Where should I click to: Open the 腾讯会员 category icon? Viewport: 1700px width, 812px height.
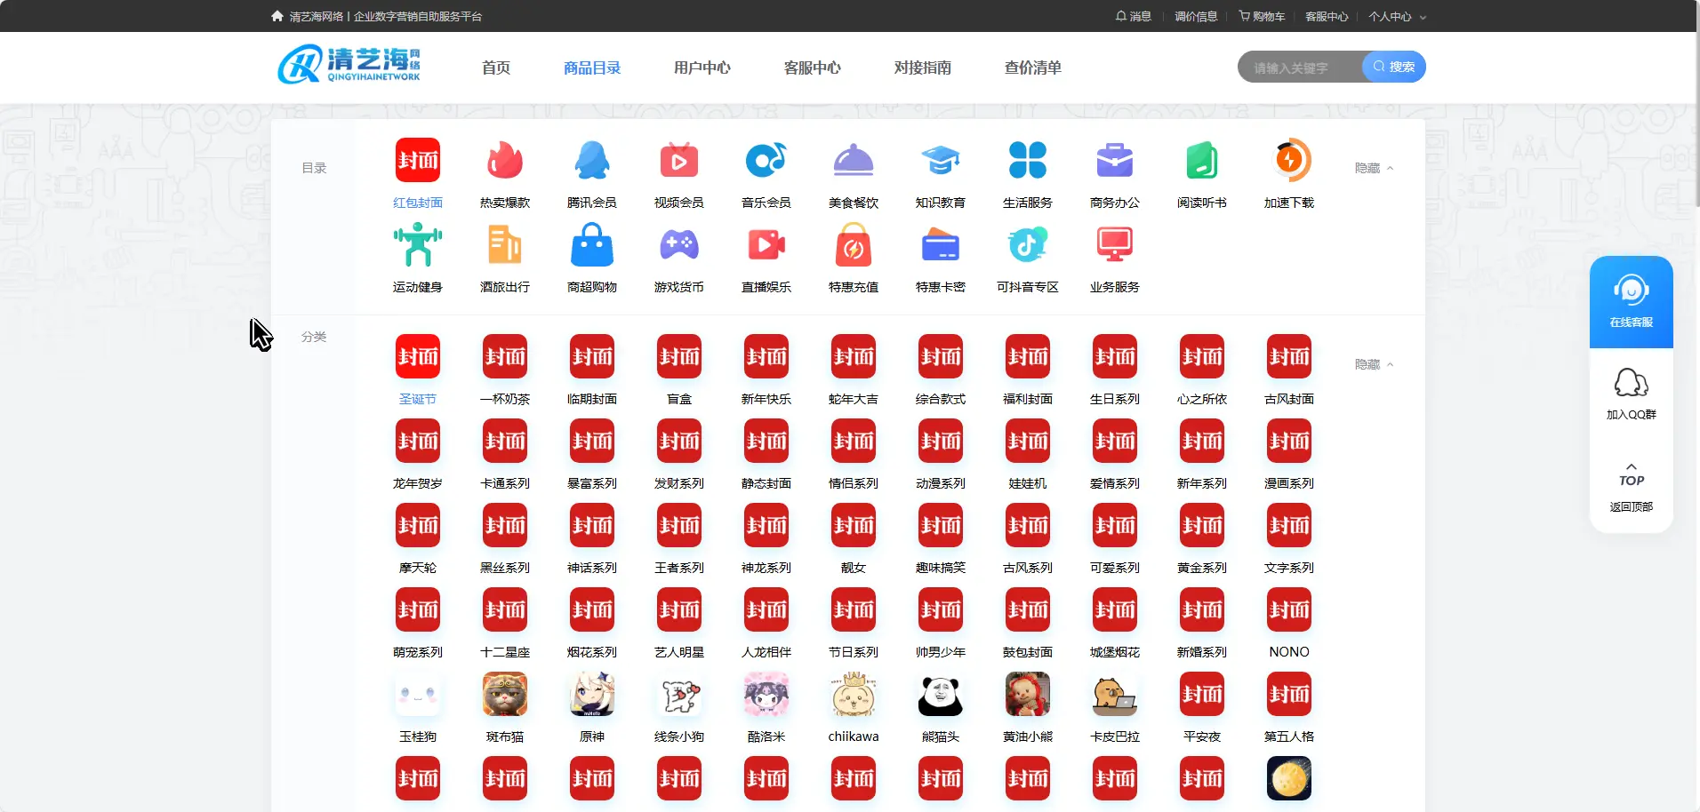click(x=592, y=162)
